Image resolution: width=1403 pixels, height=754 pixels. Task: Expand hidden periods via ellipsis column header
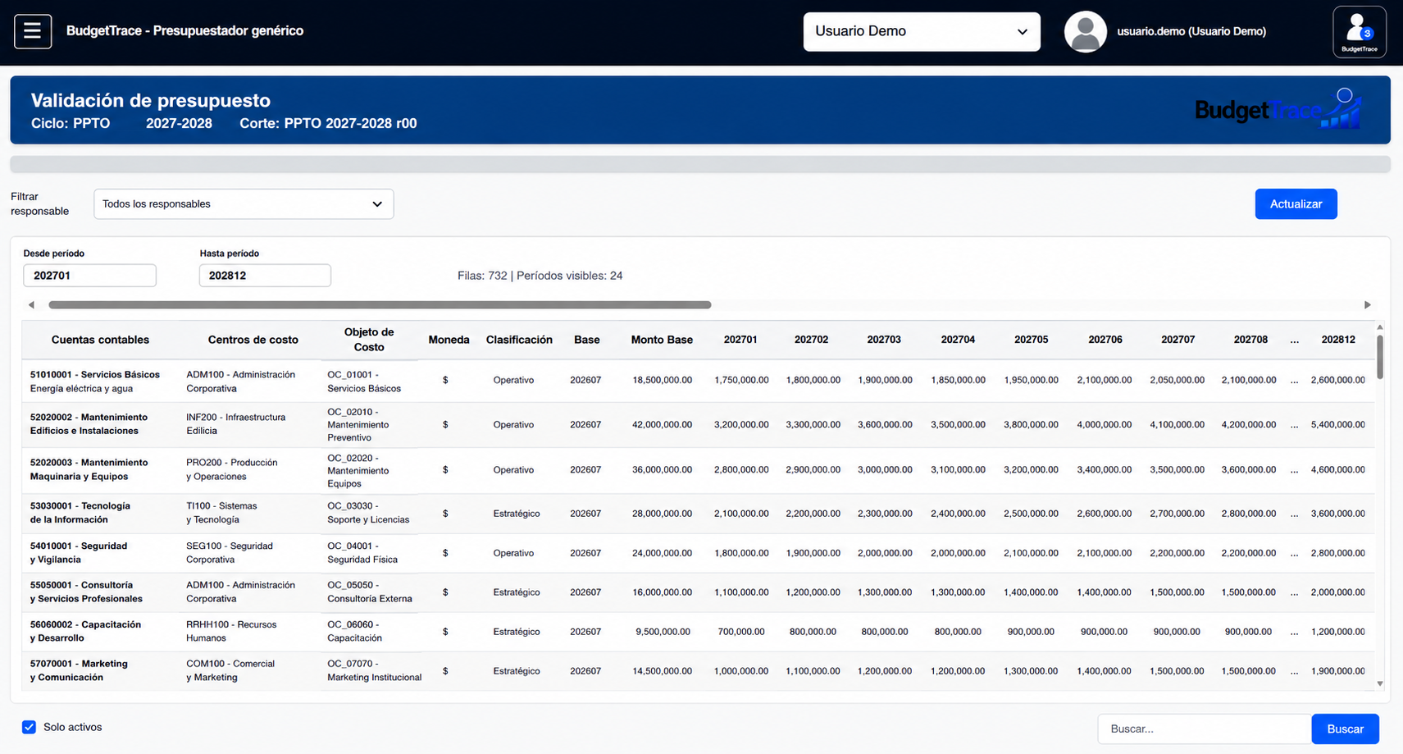(1294, 340)
